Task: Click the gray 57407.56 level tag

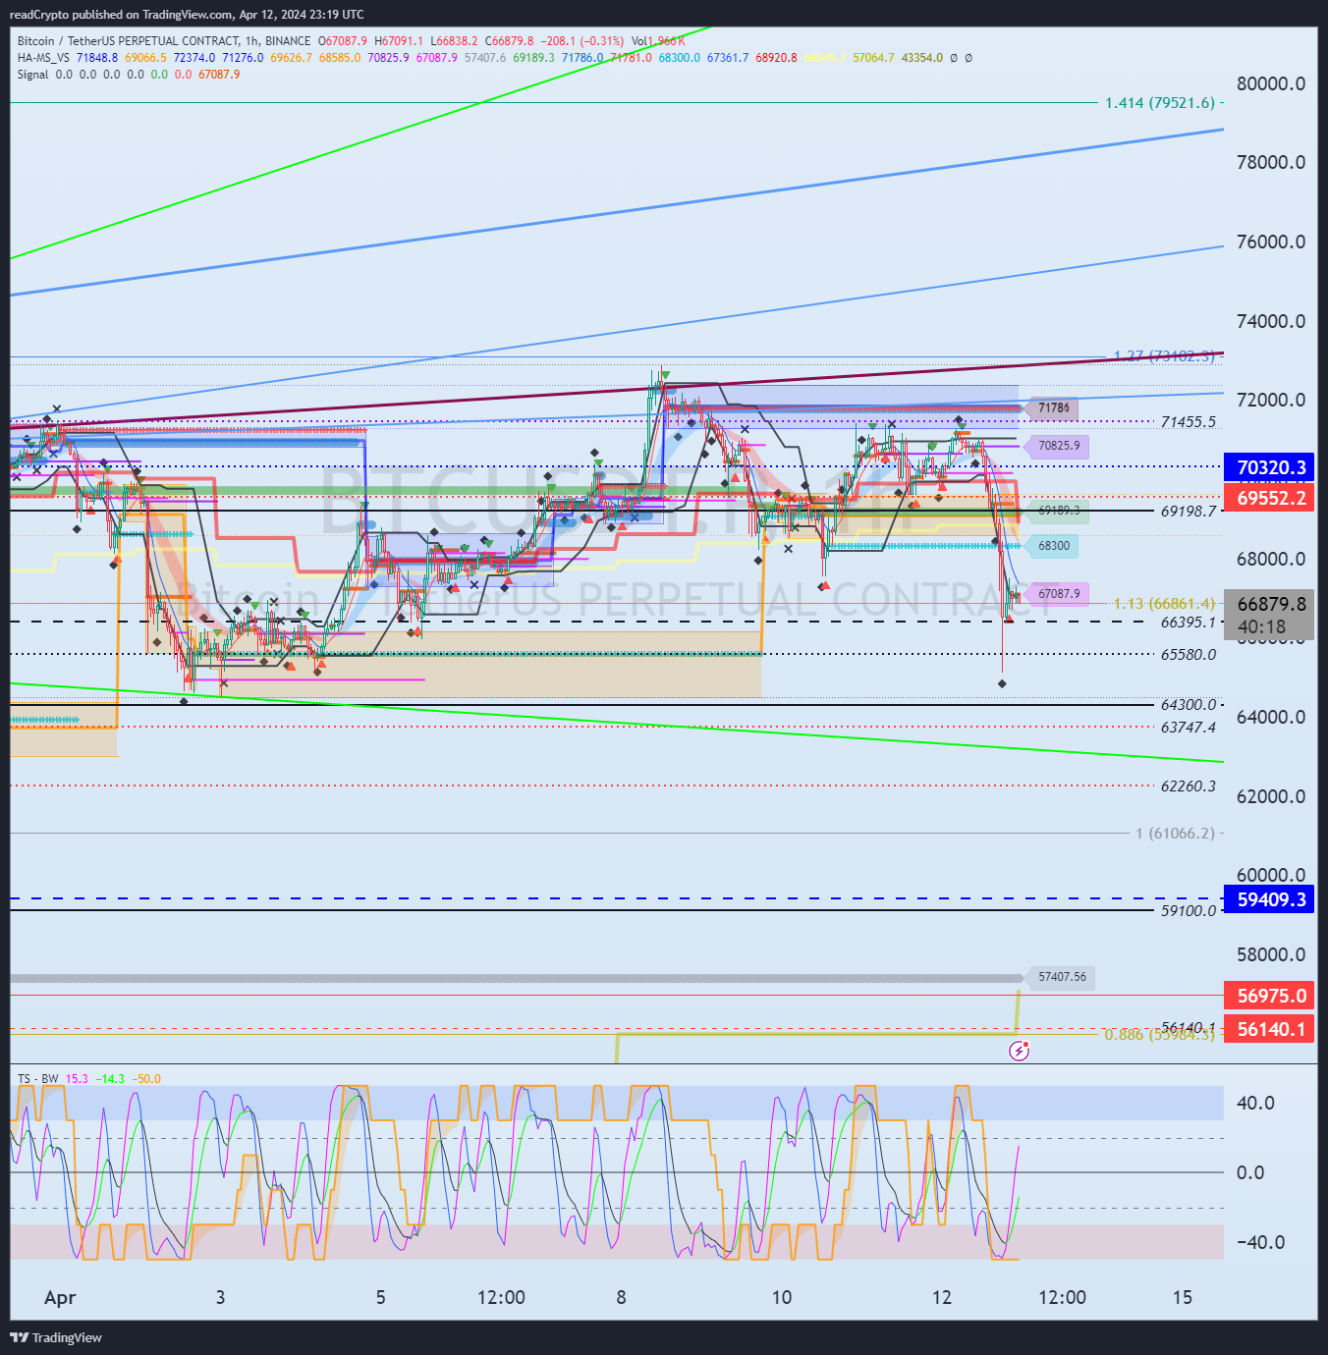Action: pos(1061,977)
